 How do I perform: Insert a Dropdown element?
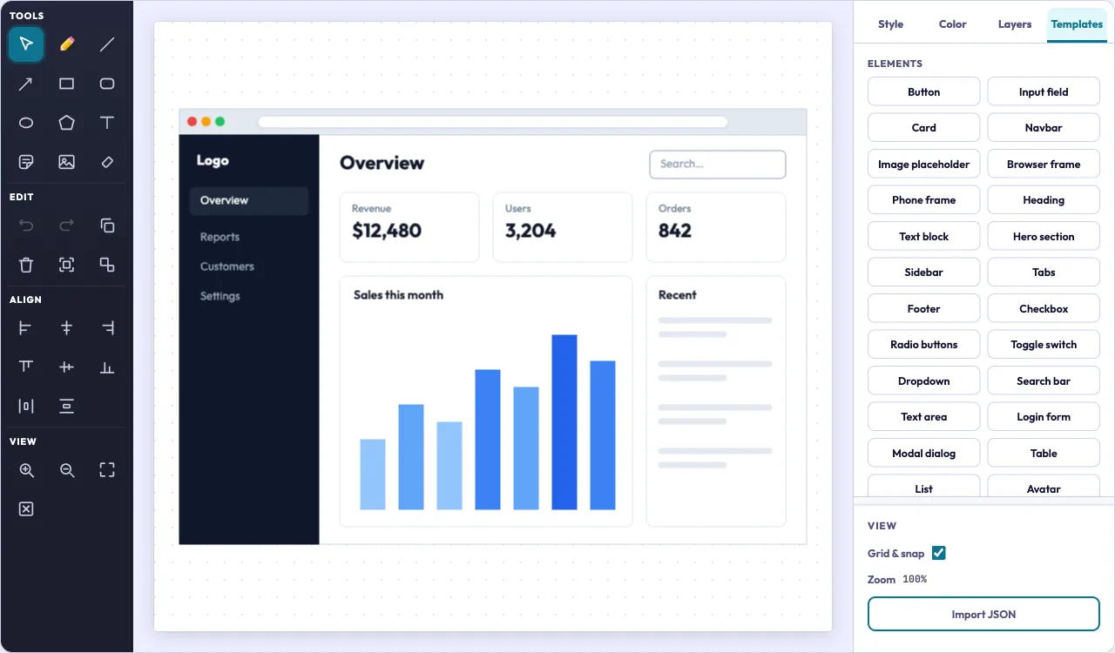click(x=923, y=380)
